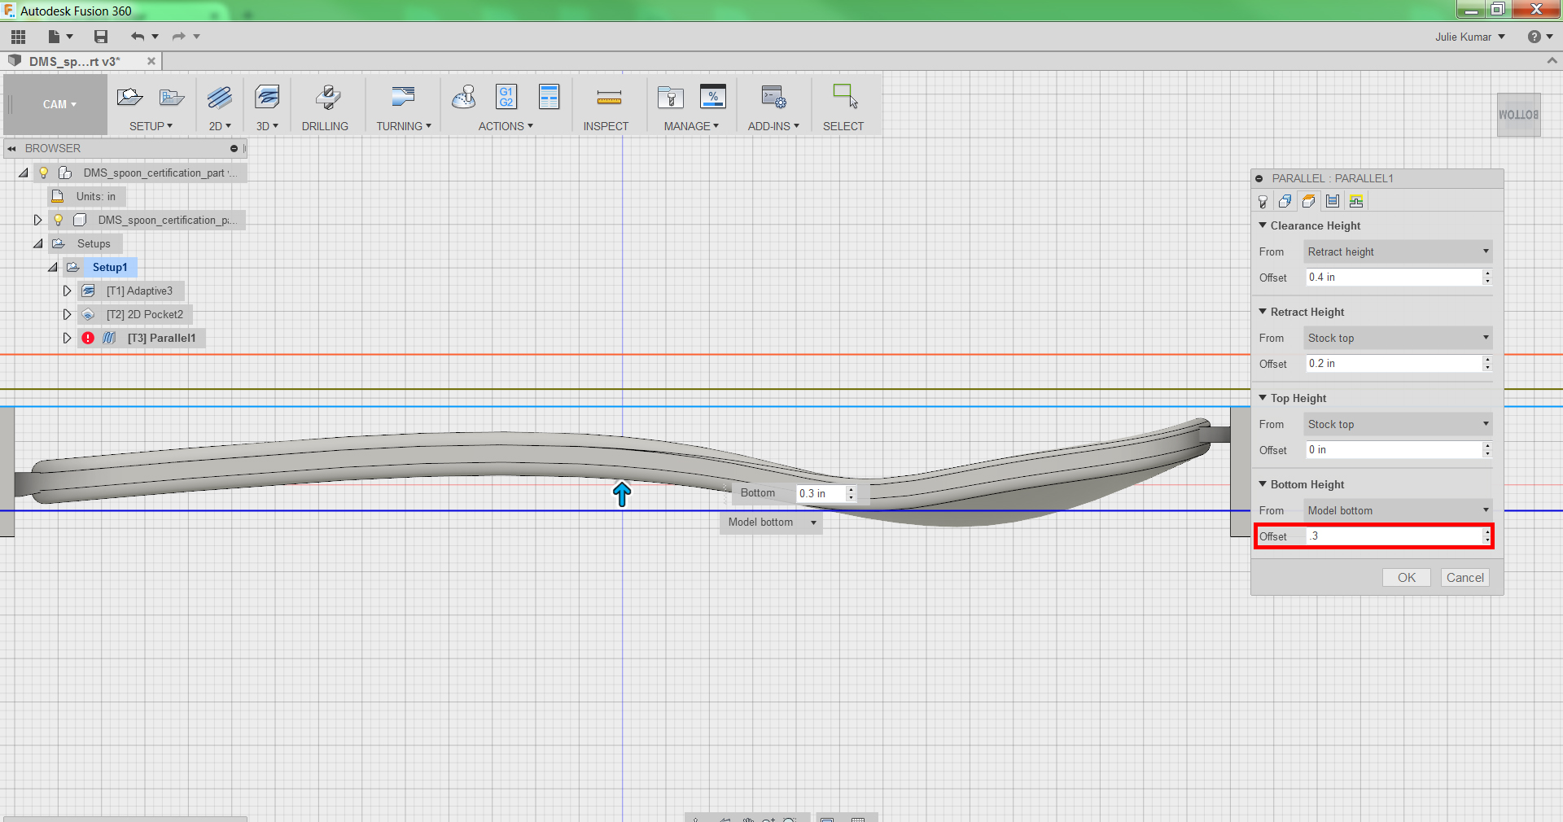Open the tool library icon
Screen dimensions: 1563x822
coord(671,98)
